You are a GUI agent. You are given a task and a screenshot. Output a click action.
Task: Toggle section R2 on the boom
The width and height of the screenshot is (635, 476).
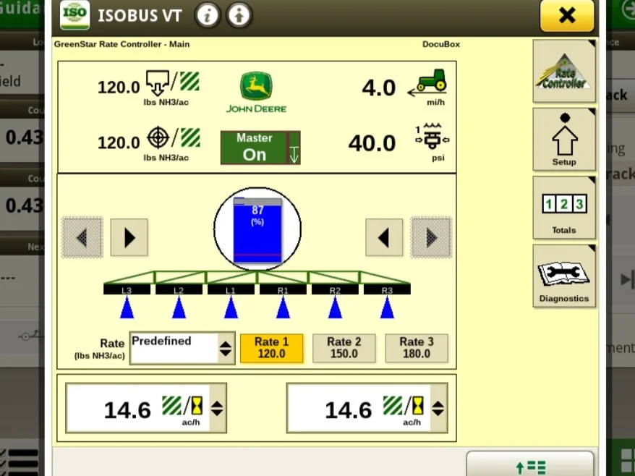pyautogui.click(x=335, y=289)
